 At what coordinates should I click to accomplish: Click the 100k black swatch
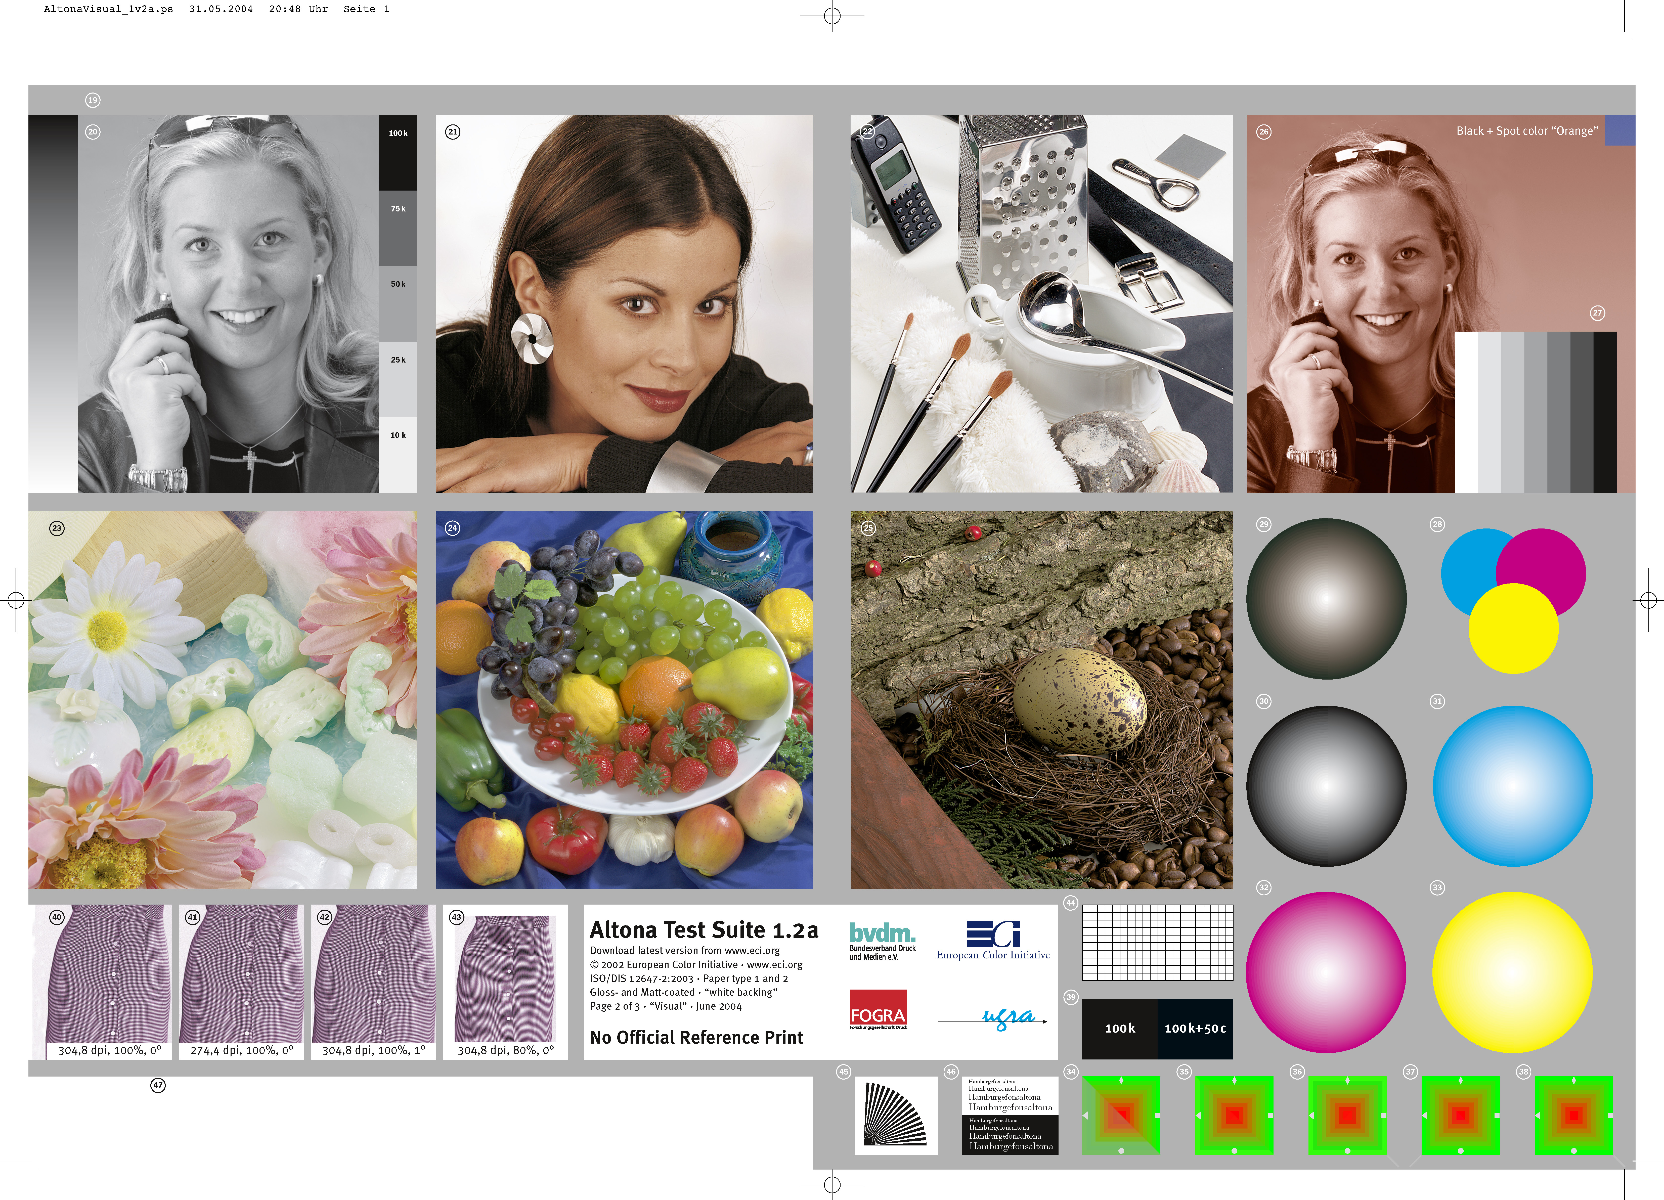point(398,153)
